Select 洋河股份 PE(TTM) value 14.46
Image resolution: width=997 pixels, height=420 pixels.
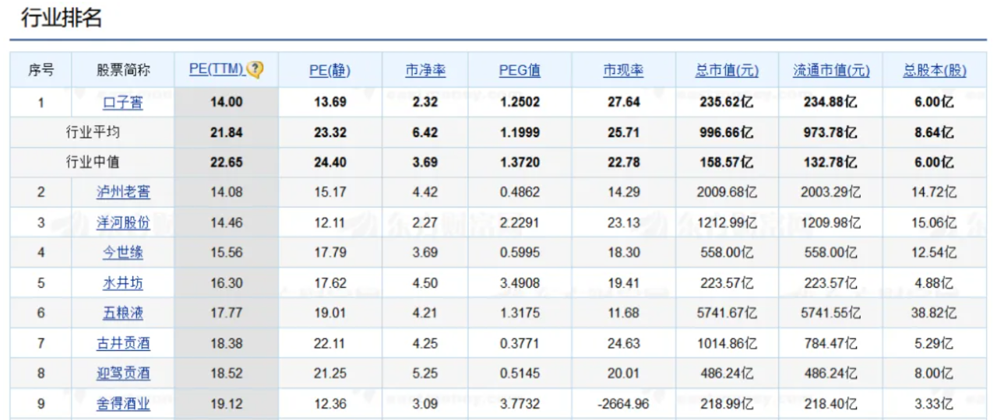[x=227, y=222]
